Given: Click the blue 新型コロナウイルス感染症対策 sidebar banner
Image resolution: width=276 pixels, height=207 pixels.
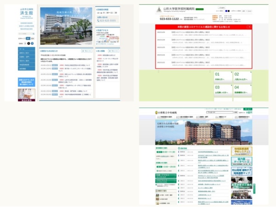Looking at the screenshot, I should click(x=26, y=82).
